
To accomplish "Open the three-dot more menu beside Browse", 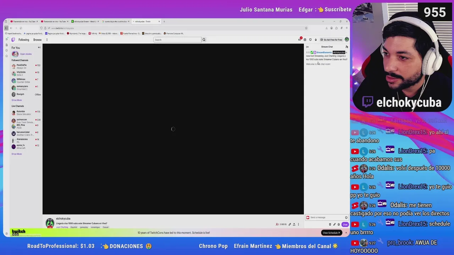I will click(x=47, y=40).
